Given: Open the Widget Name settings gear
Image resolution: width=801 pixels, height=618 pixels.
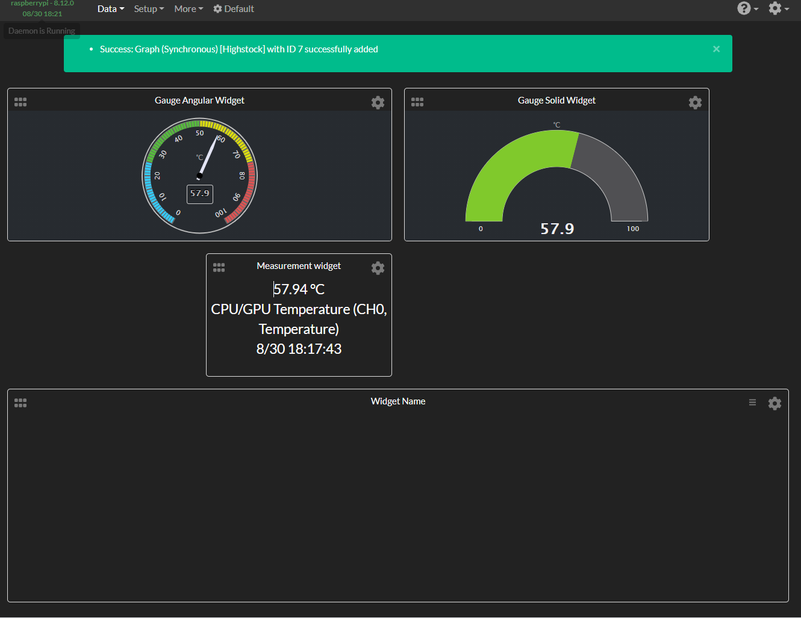Looking at the screenshot, I should 775,403.
